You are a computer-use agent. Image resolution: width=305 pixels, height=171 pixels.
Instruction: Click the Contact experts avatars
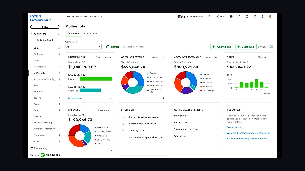pyautogui.click(x=181, y=17)
